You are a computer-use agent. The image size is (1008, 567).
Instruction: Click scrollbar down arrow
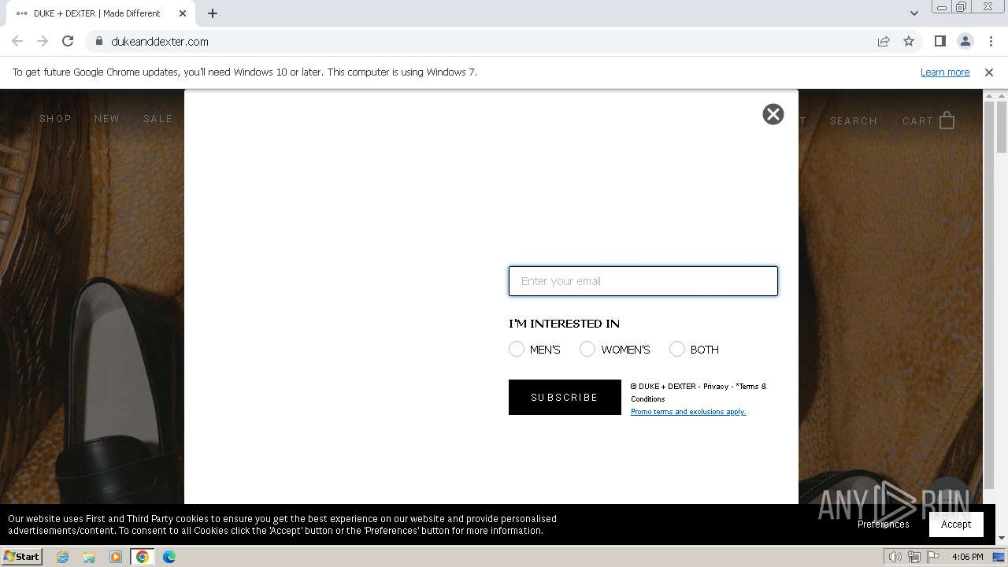tap(1002, 539)
